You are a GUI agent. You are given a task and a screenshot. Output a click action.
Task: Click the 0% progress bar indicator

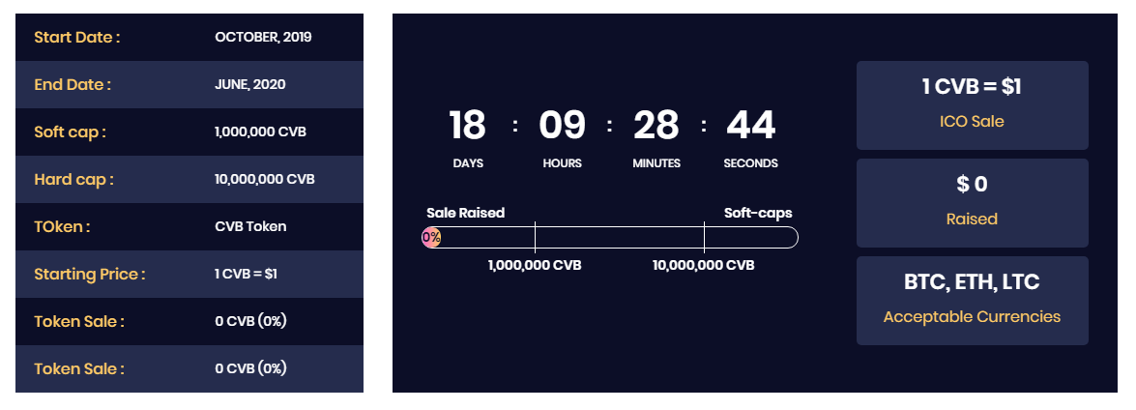pos(431,238)
